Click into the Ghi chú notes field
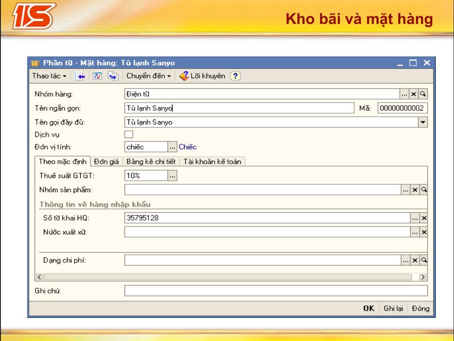 pyautogui.click(x=276, y=291)
